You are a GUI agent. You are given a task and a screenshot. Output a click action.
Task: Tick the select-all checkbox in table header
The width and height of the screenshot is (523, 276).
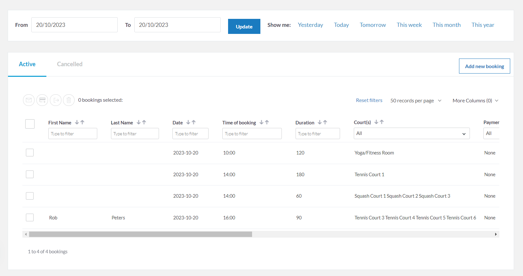coord(30,124)
